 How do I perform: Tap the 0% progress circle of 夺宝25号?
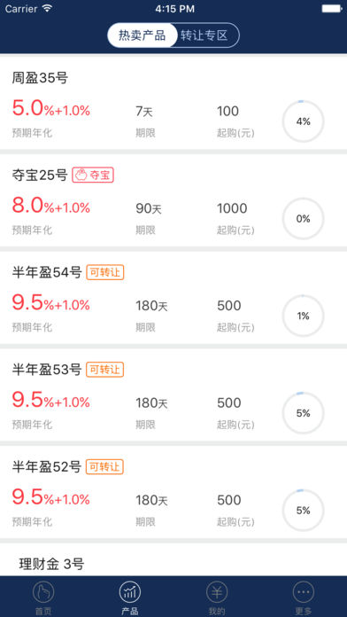pos(304,219)
